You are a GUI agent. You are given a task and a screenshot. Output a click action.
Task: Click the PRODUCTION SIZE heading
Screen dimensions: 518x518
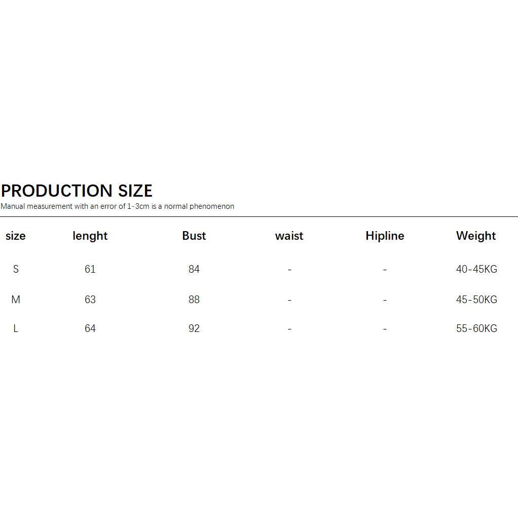point(77,191)
